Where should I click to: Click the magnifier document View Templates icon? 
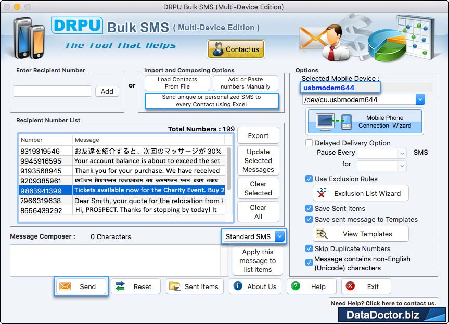click(x=322, y=233)
